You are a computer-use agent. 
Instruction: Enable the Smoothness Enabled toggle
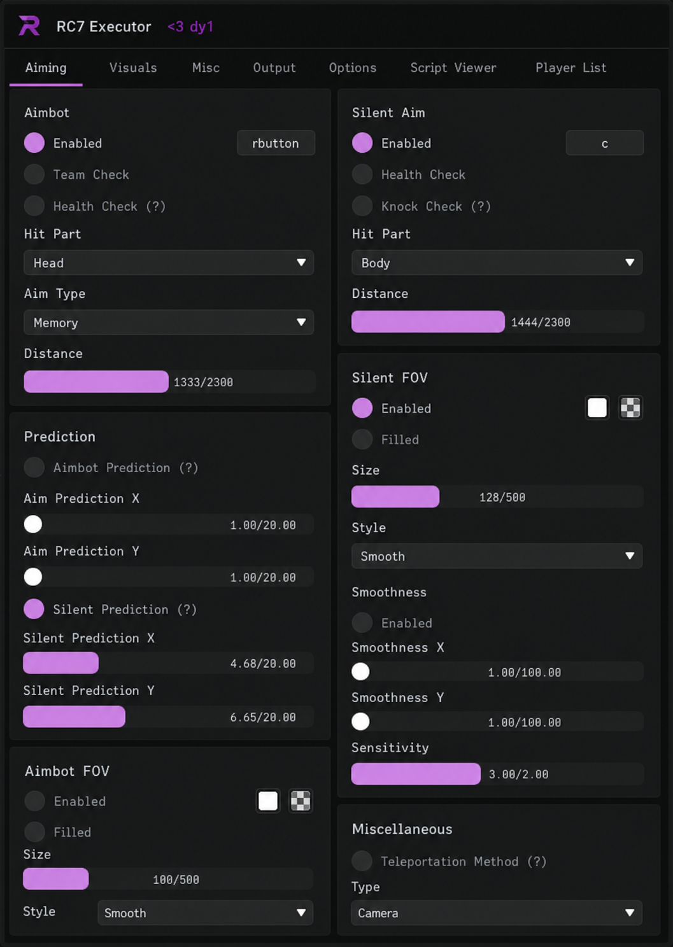click(x=362, y=622)
